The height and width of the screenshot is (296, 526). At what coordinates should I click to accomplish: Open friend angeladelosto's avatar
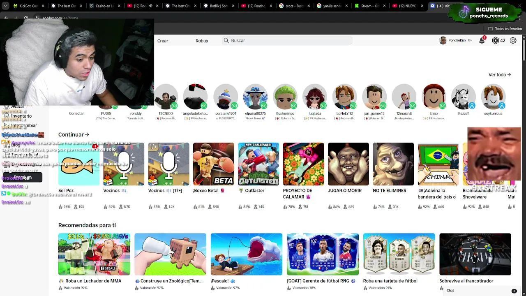(196, 97)
